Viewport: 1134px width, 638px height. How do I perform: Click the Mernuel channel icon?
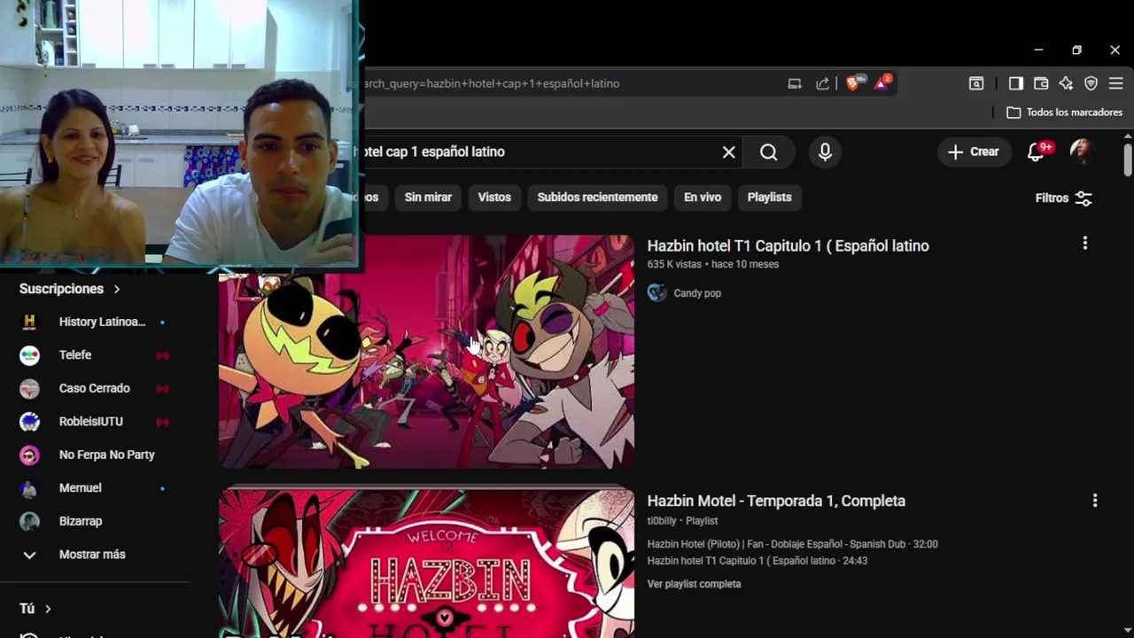29,488
